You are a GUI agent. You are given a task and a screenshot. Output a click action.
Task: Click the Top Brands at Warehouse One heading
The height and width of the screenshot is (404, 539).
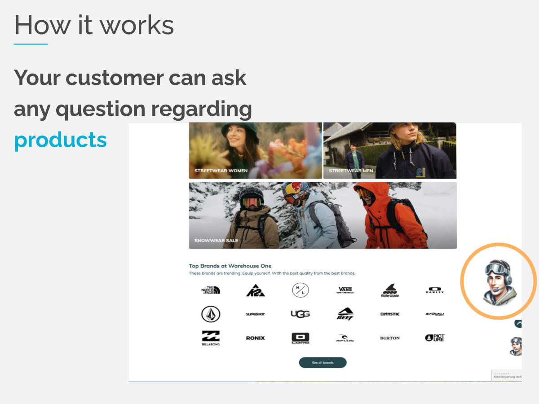click(x=230, y=266)
